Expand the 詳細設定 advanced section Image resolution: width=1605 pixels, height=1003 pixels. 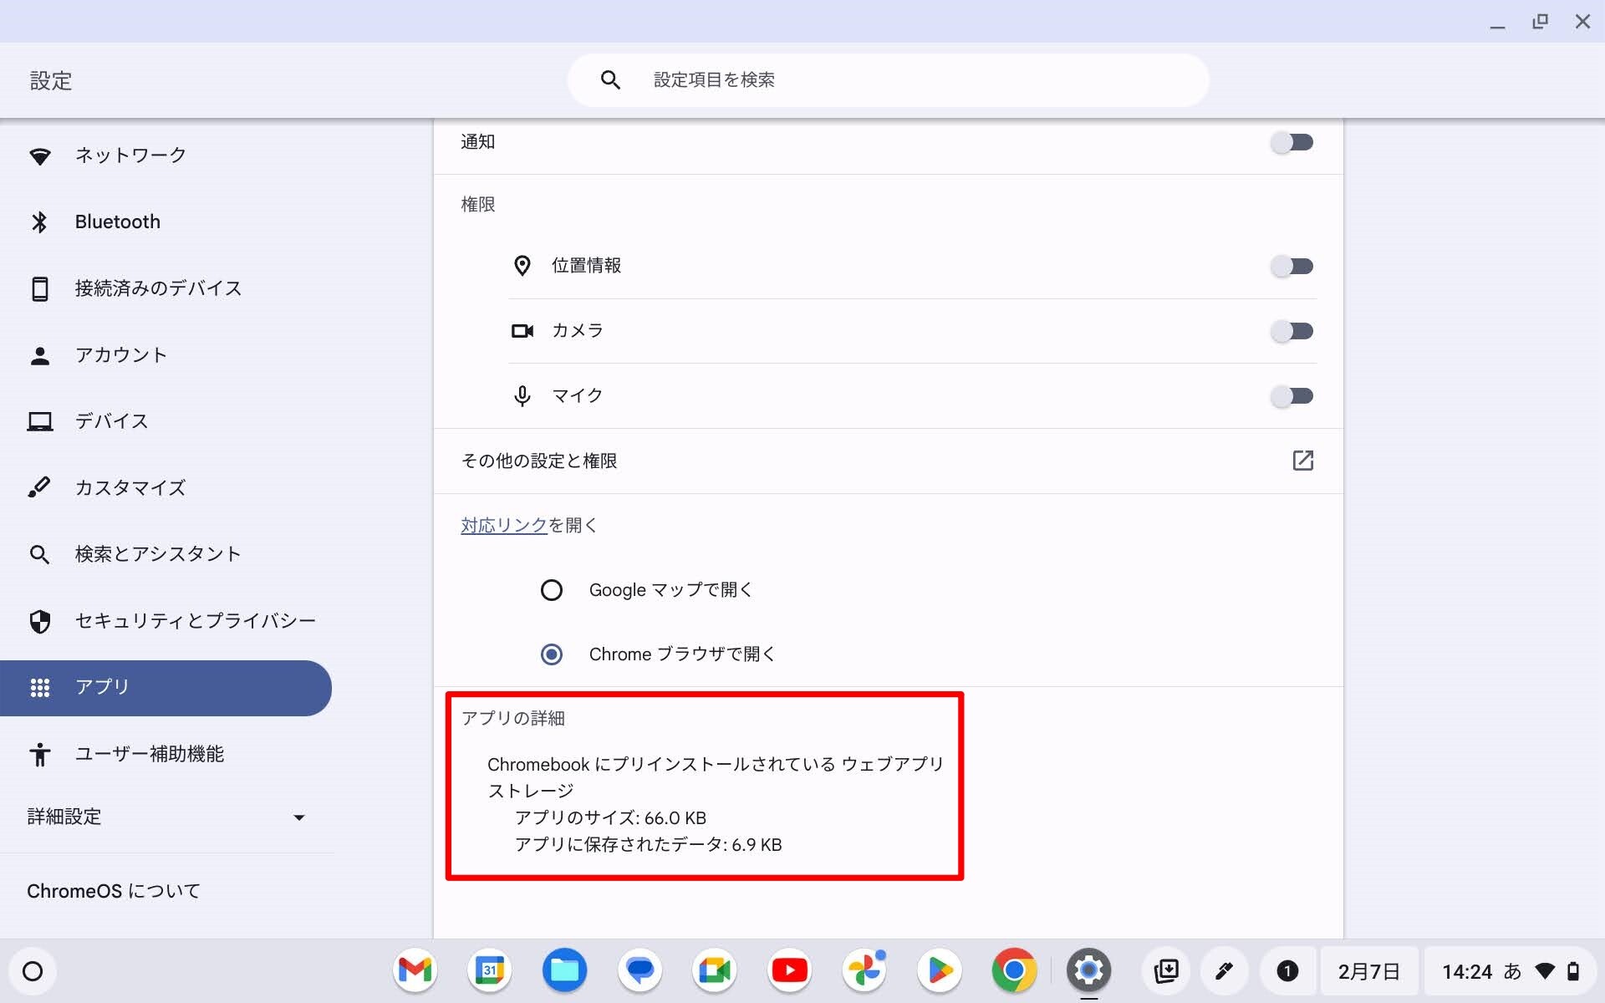(166, 817)
